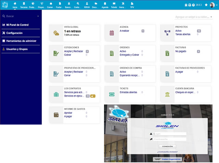
Task: Click the Vista Global weather icon
Action: (55, 33)
